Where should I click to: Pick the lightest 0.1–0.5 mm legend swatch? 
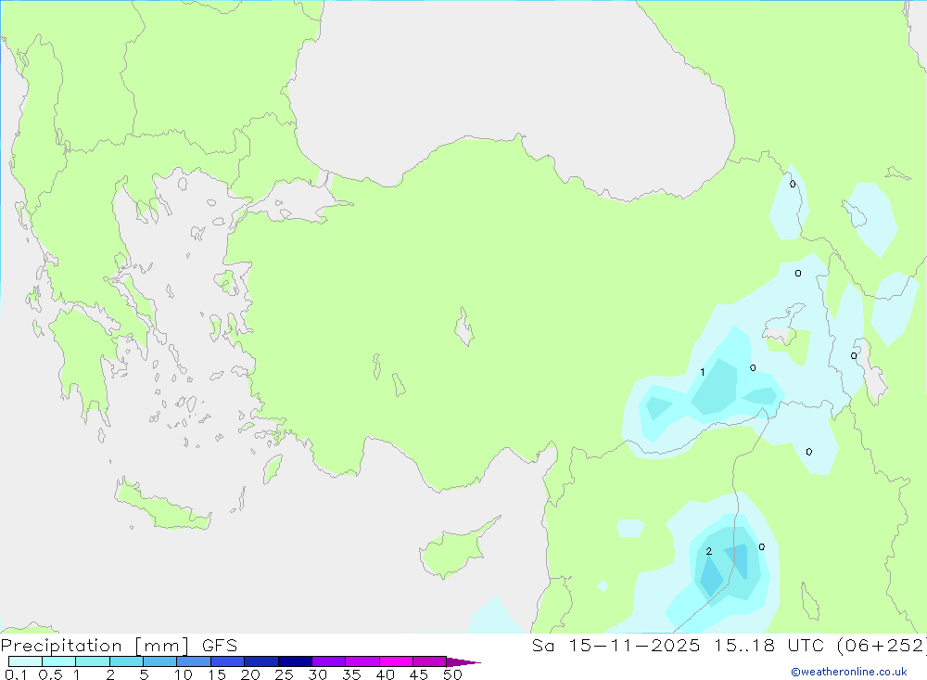click(x=25, y=661)
